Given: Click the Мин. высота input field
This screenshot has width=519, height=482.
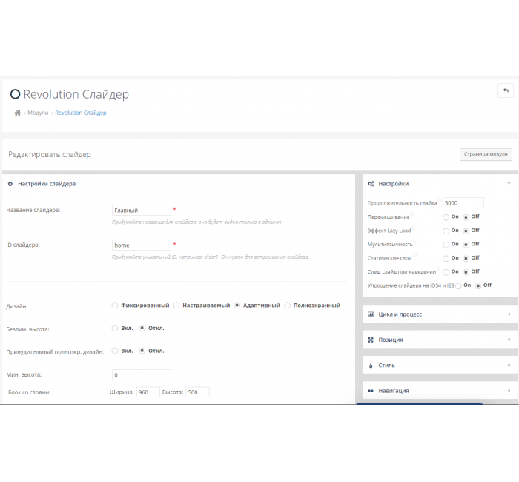Looking at the screenshot, I should pos(142,374).
